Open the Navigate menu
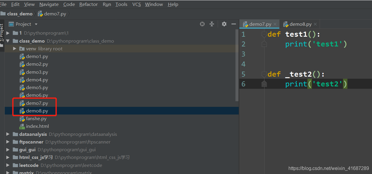Viewport: 372px width, 174px height. coord(49,4)
